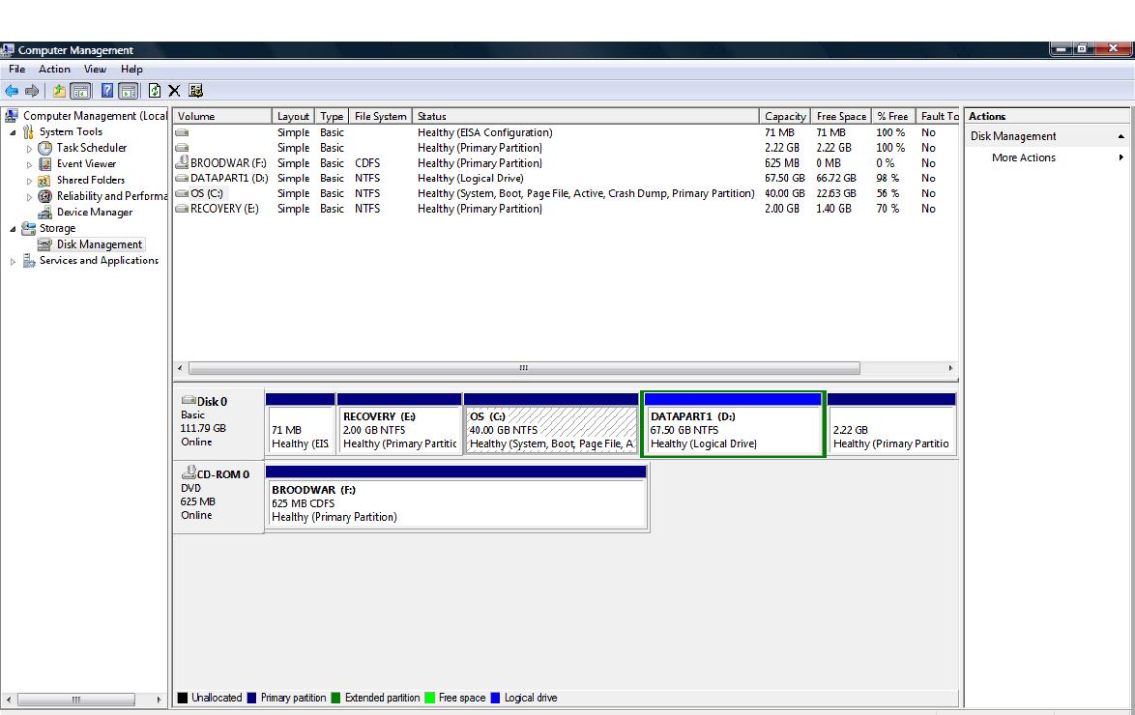Click the BROODWAR (F:) disc icon in volume list

(x=182, y=163)
